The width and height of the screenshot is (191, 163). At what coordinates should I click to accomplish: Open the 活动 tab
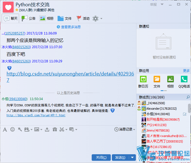tap(83, 18)
